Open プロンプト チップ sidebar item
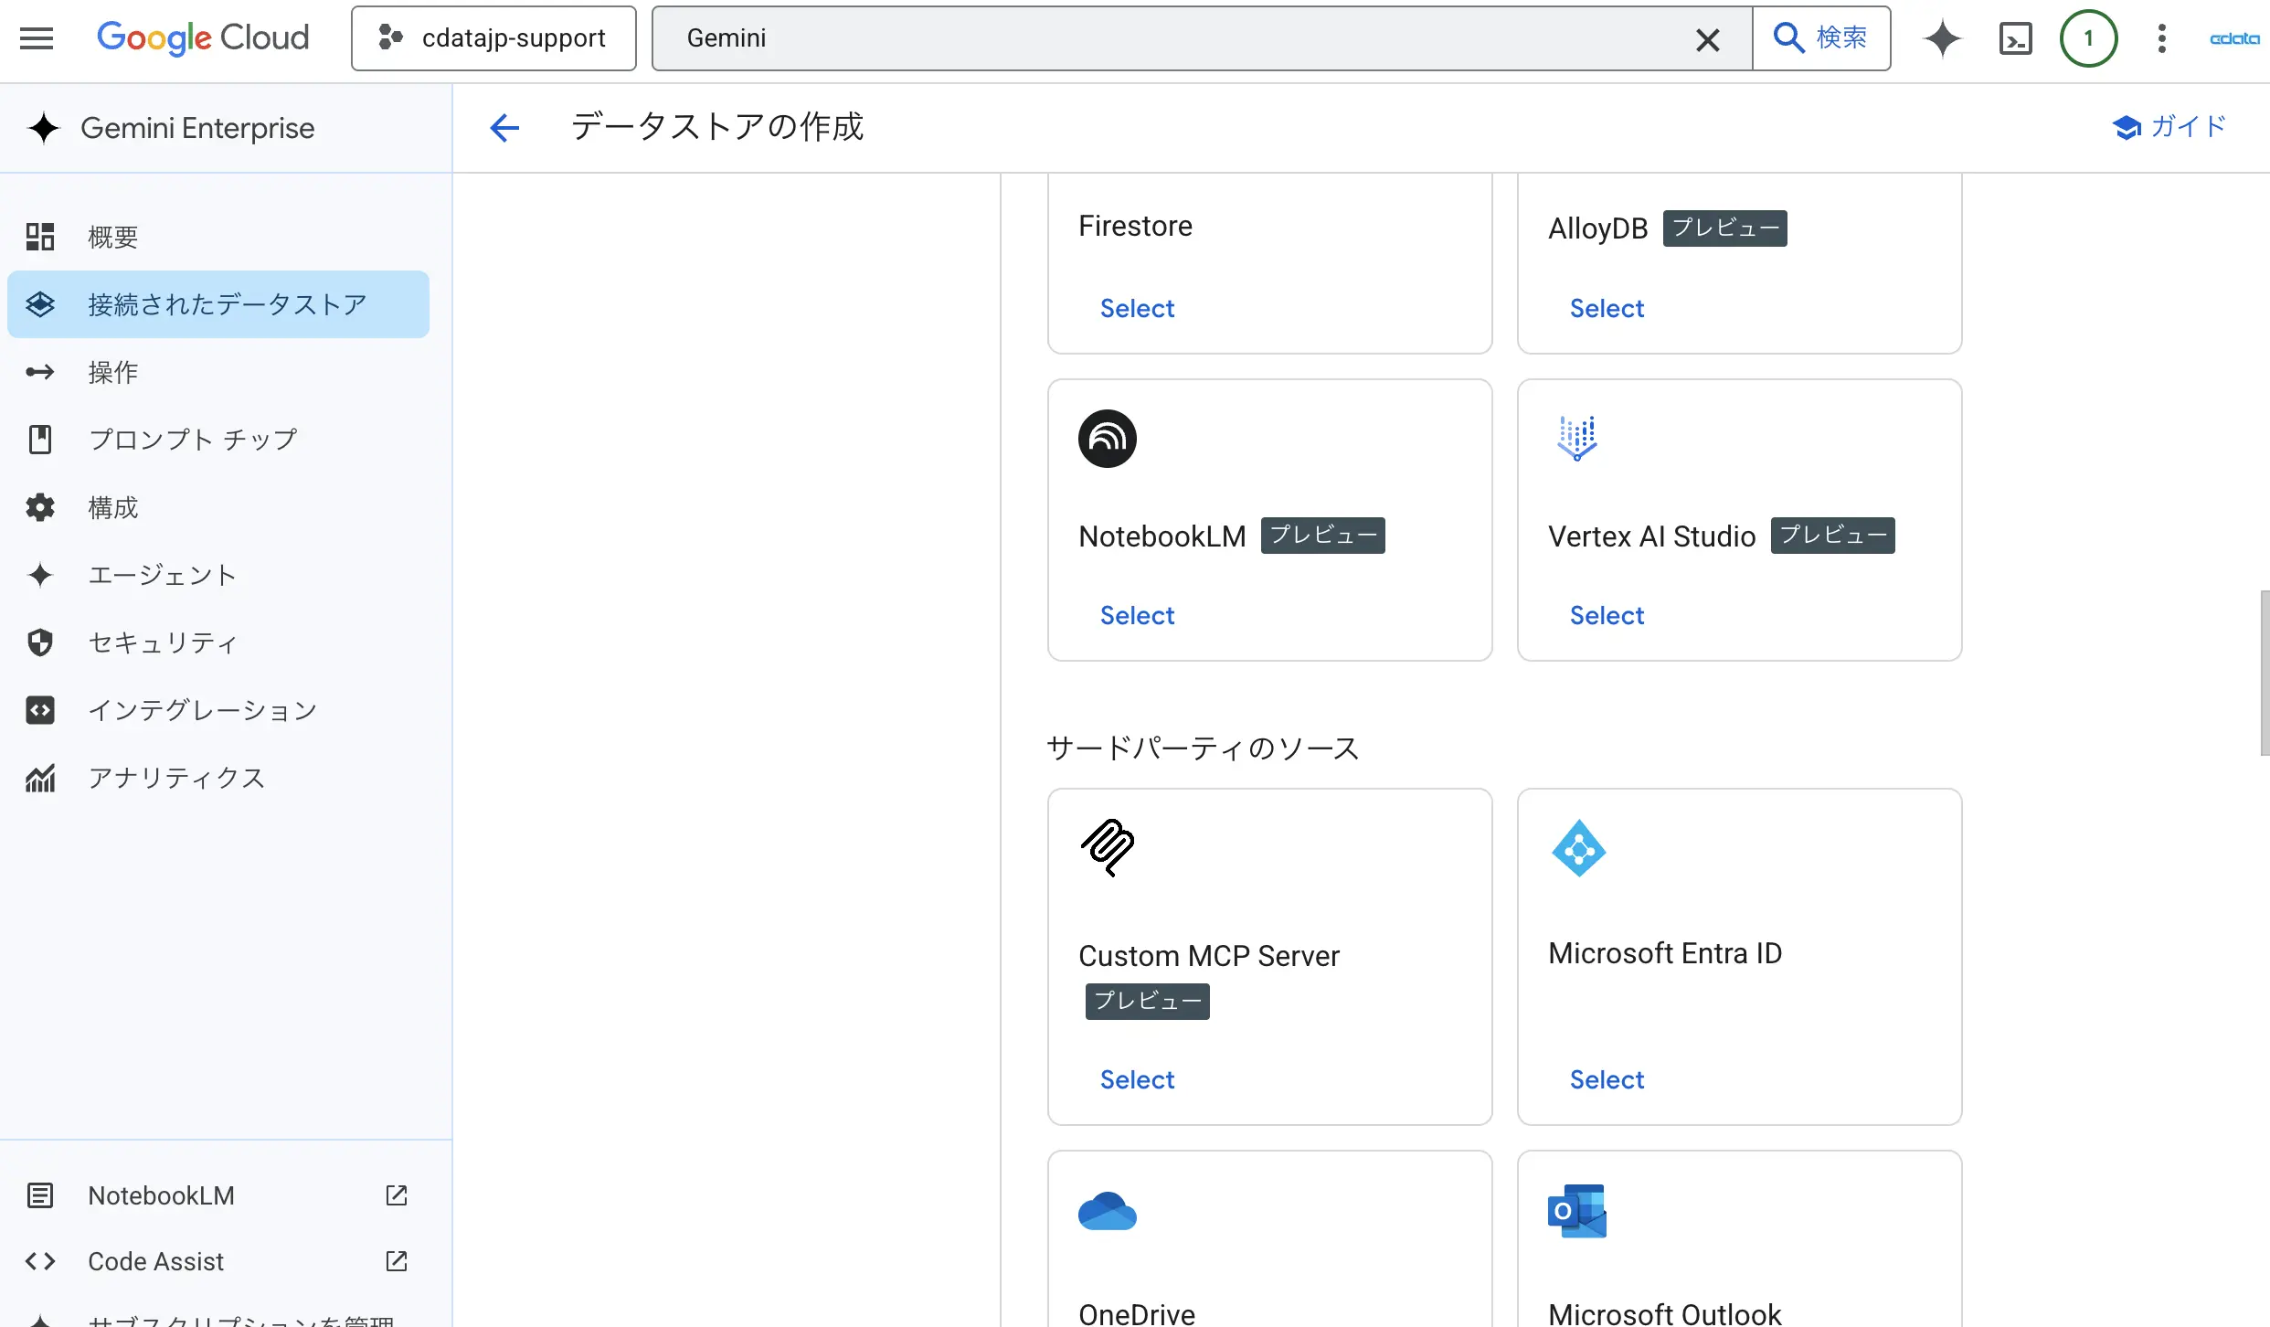2270x1327 pixels. 218,440
